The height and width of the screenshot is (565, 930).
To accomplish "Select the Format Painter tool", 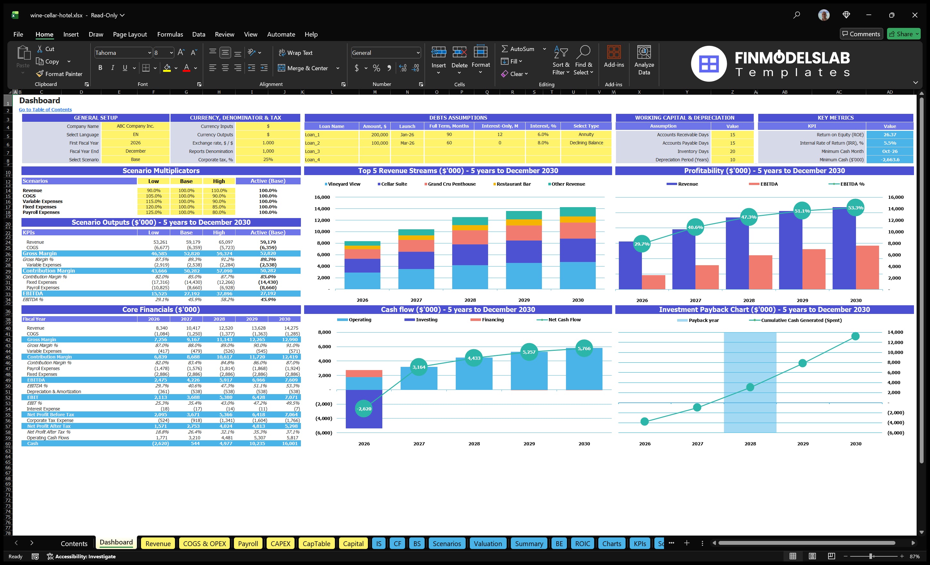I will (59, 74).
